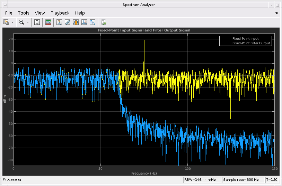This screenshot has width=282, height=186.
Task: Expand the Spectrum Settings dropdown arrow
Action: pos(13,22)
